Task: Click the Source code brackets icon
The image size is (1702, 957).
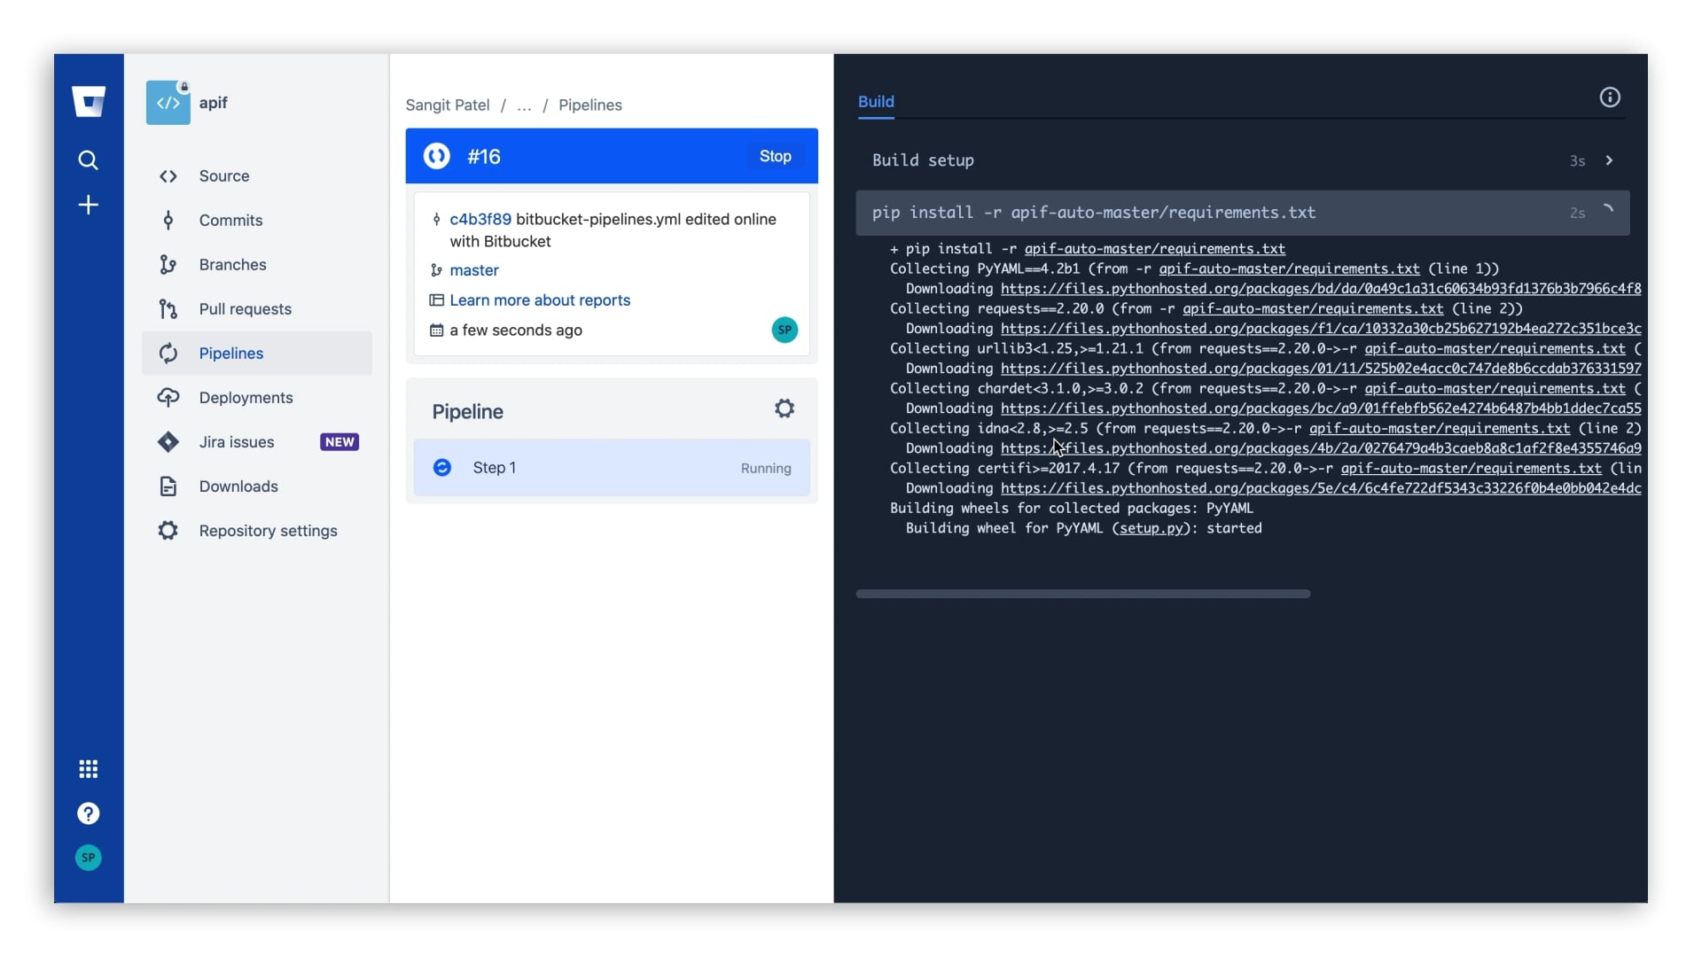Action: click(x=168, y=176)
